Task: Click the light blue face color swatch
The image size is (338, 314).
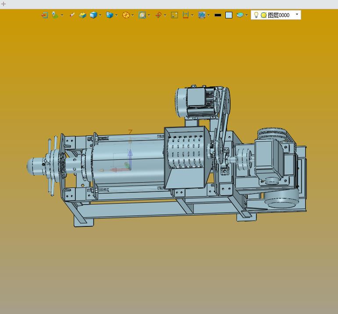Action: (x=229, y=15)
